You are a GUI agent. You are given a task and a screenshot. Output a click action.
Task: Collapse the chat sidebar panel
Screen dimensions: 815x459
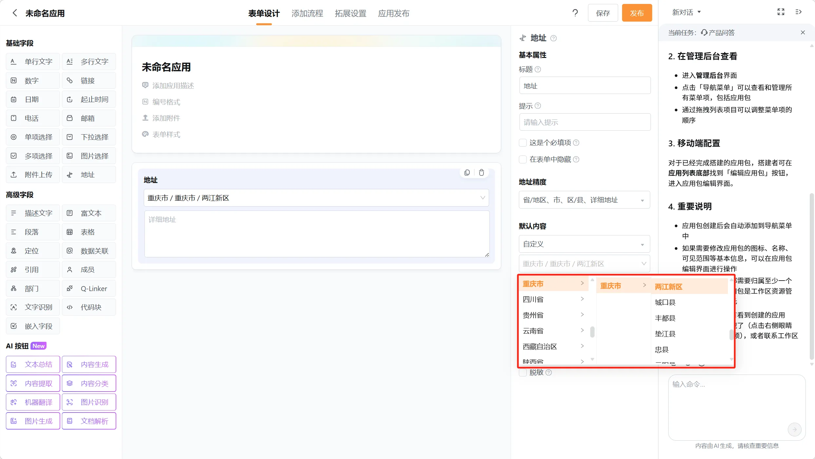pyautogui.click(x=799, y=12)
